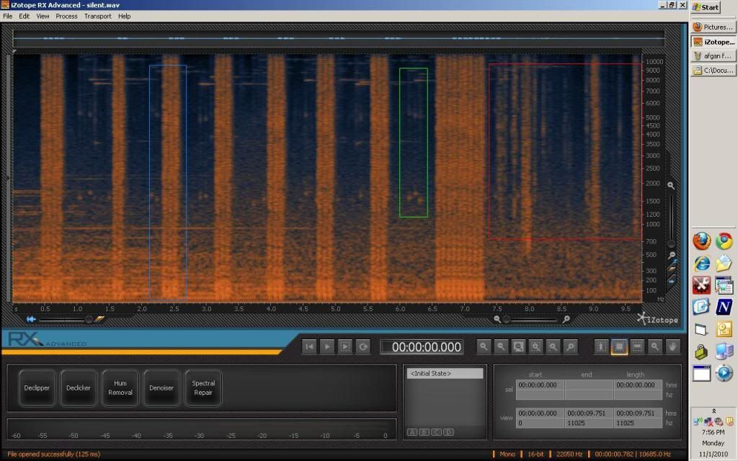Screen dimensions: 738x461
Task: Zoom out frequency with bottom magnifier
Action: 672,255
